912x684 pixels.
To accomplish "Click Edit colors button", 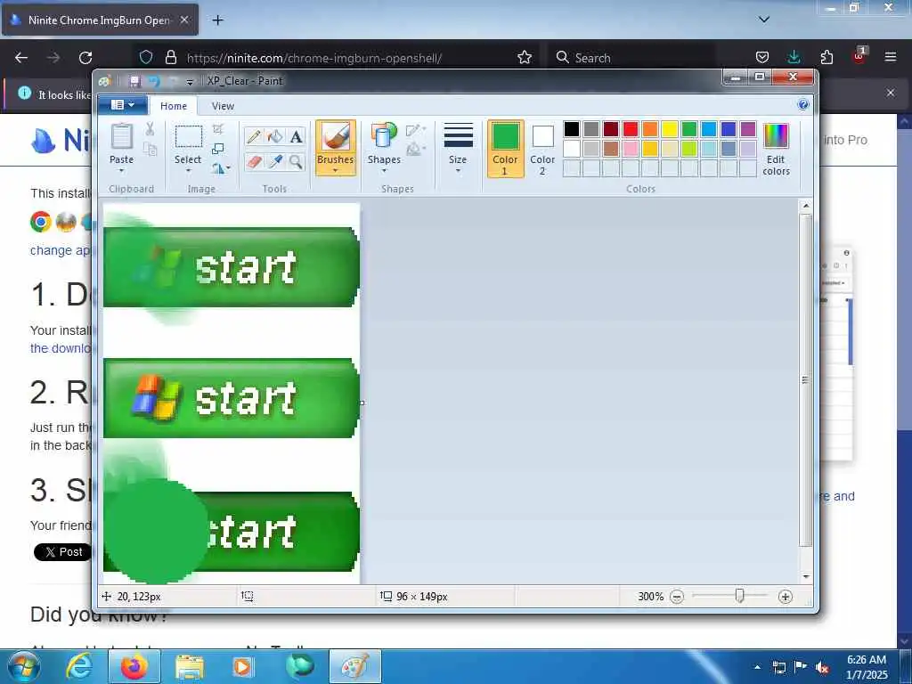I will [x=776, y=149].
